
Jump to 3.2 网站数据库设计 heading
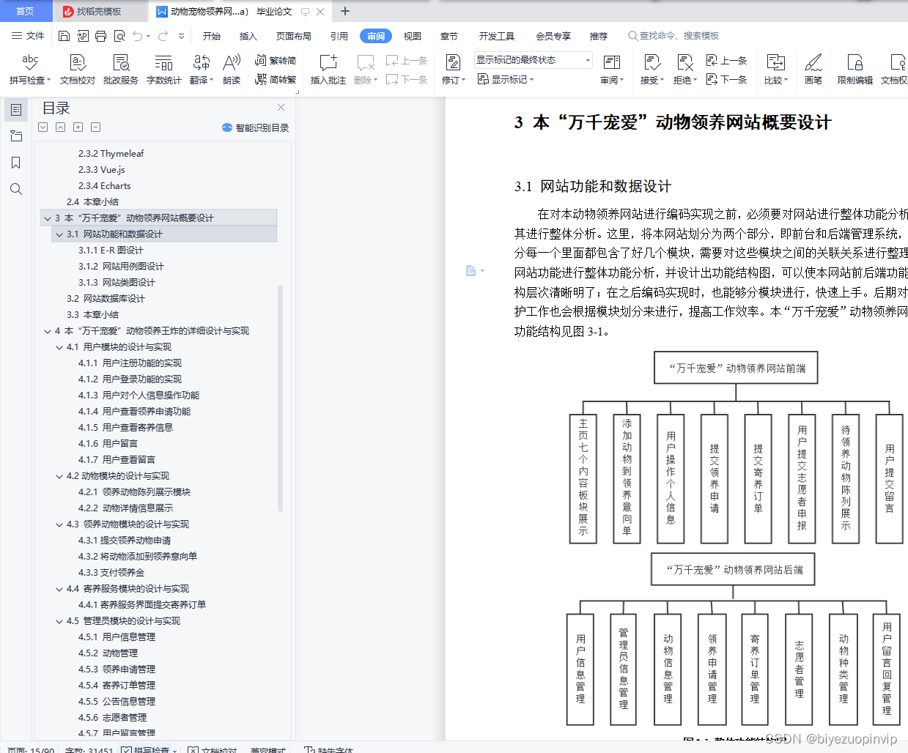(x=106, y=299)
